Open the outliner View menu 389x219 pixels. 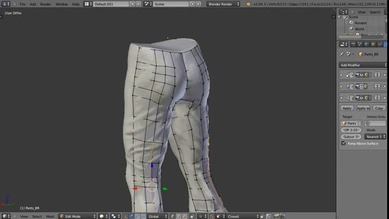tap(362, 12)
